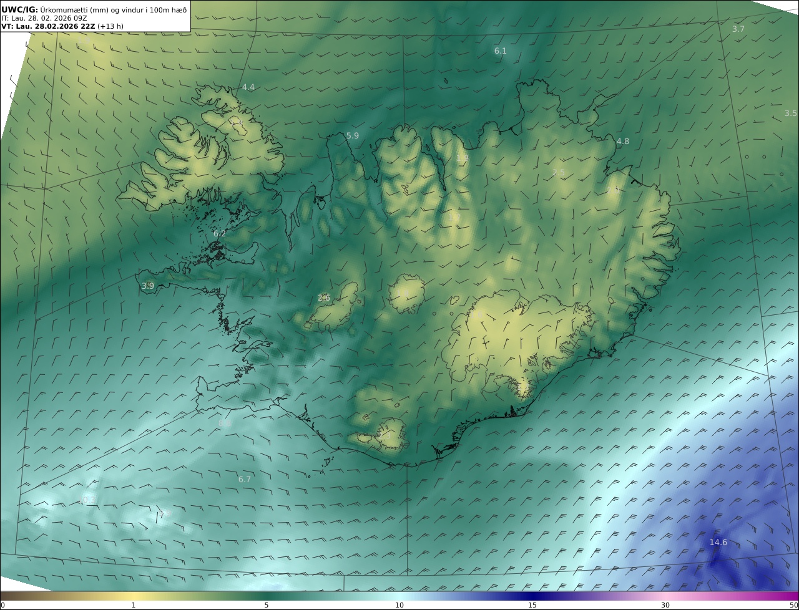Click the 4.8 value on the map
Image resolution: width=799 pixels, height=610 pixels.
tap(623, 142)
